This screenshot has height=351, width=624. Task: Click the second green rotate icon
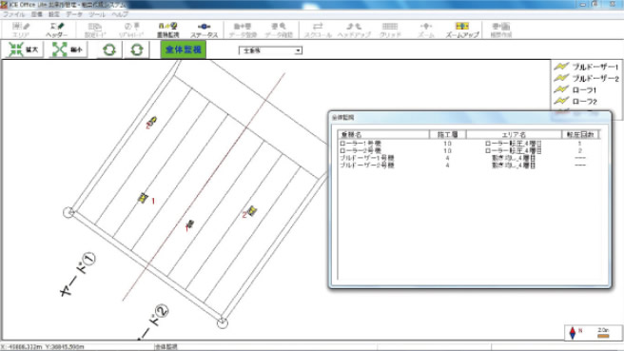(x=137, y=49)
